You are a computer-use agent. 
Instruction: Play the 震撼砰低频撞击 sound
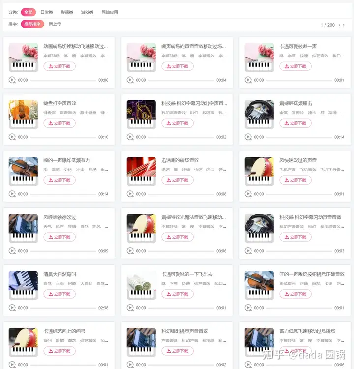point(248,137)
